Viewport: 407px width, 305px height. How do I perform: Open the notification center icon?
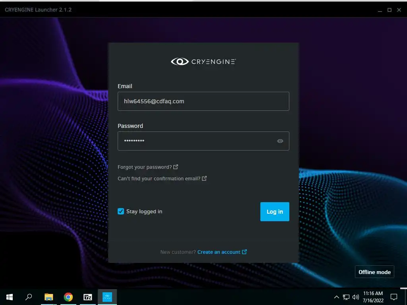click(394, 297)
